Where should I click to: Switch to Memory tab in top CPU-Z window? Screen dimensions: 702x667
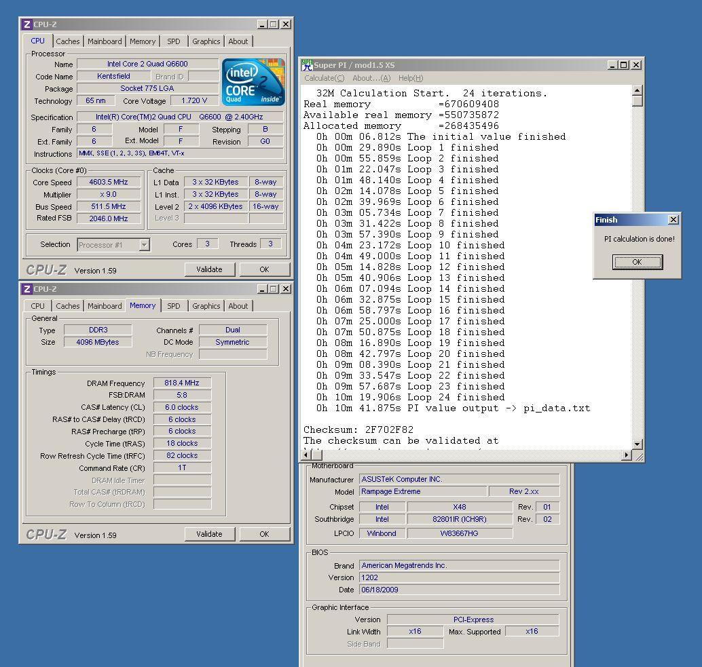143,41
